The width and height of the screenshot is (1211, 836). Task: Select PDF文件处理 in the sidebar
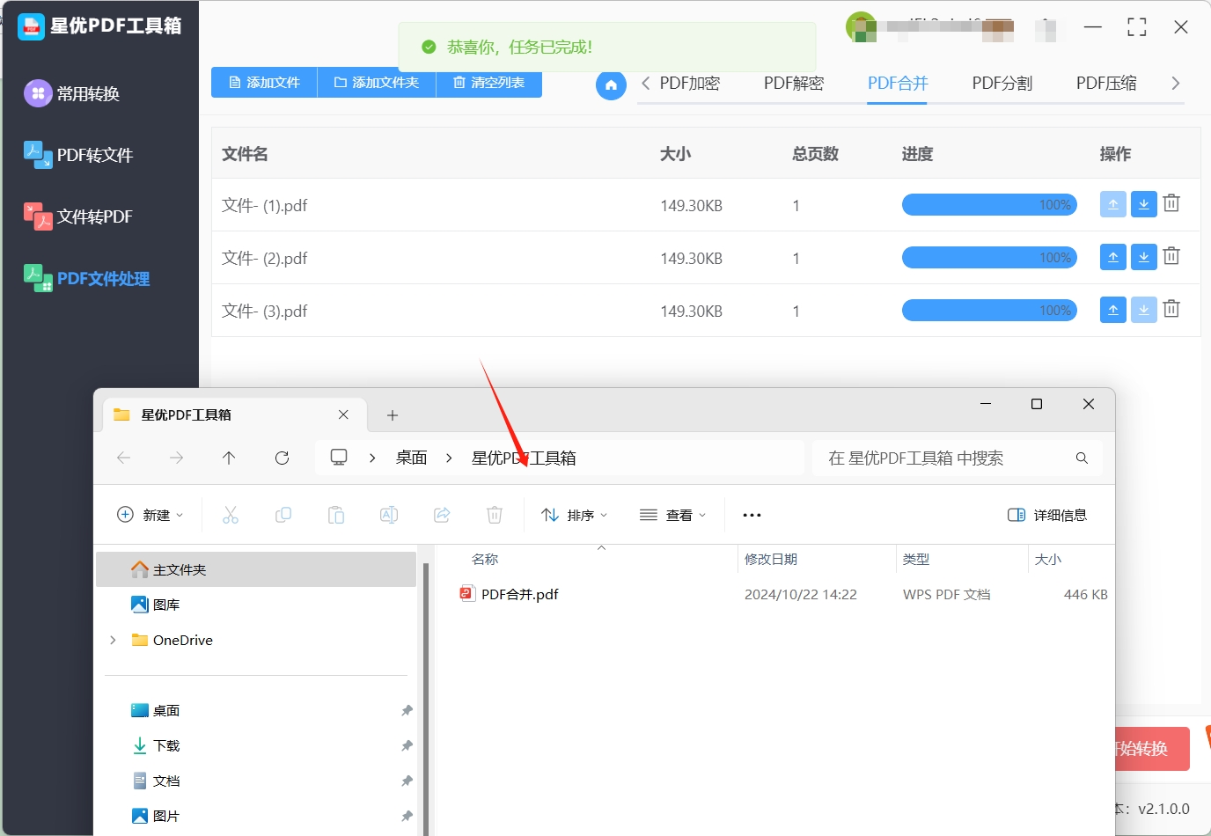(x=86, y=278)
